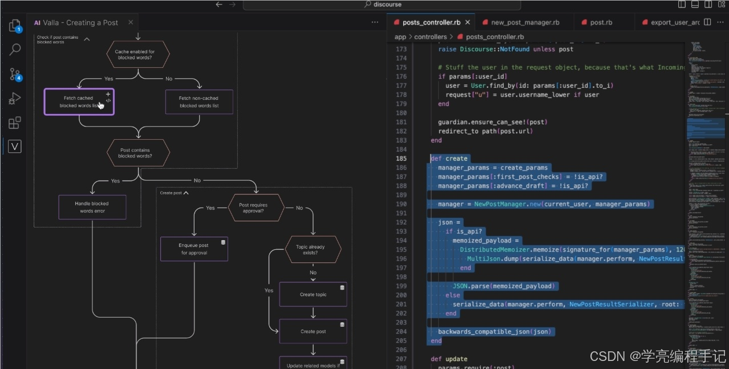Open more actions left of posts_controller.rb tab
729x369 pixels.
(375, 22)
